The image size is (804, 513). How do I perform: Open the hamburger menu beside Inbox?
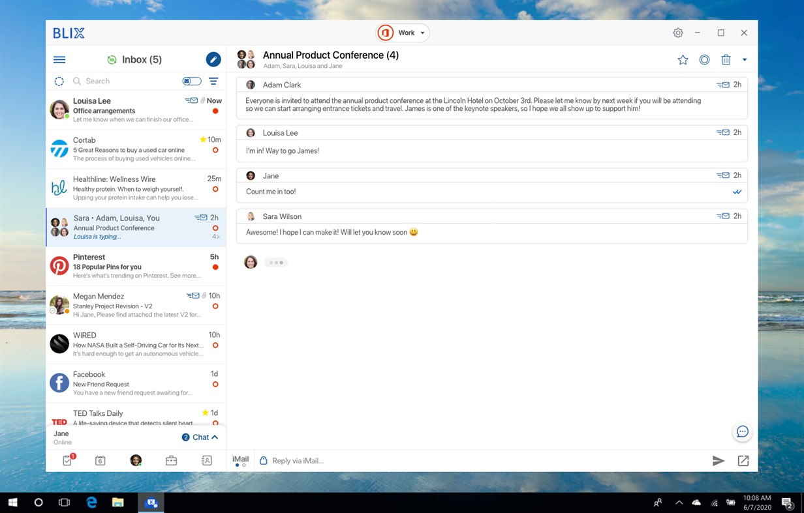[59, 59]
